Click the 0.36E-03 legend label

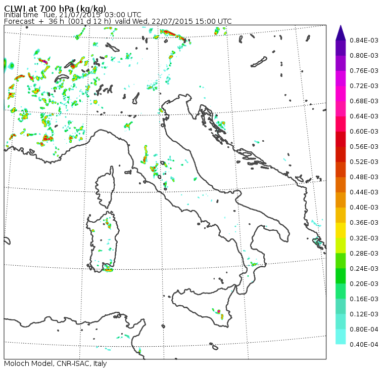pyautogui.click(x=364, y=223)
